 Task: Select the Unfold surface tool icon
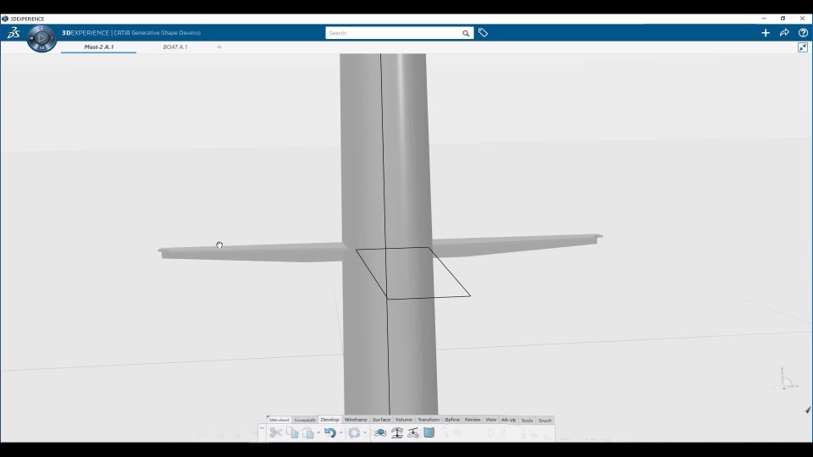click(x=380, y=432)
